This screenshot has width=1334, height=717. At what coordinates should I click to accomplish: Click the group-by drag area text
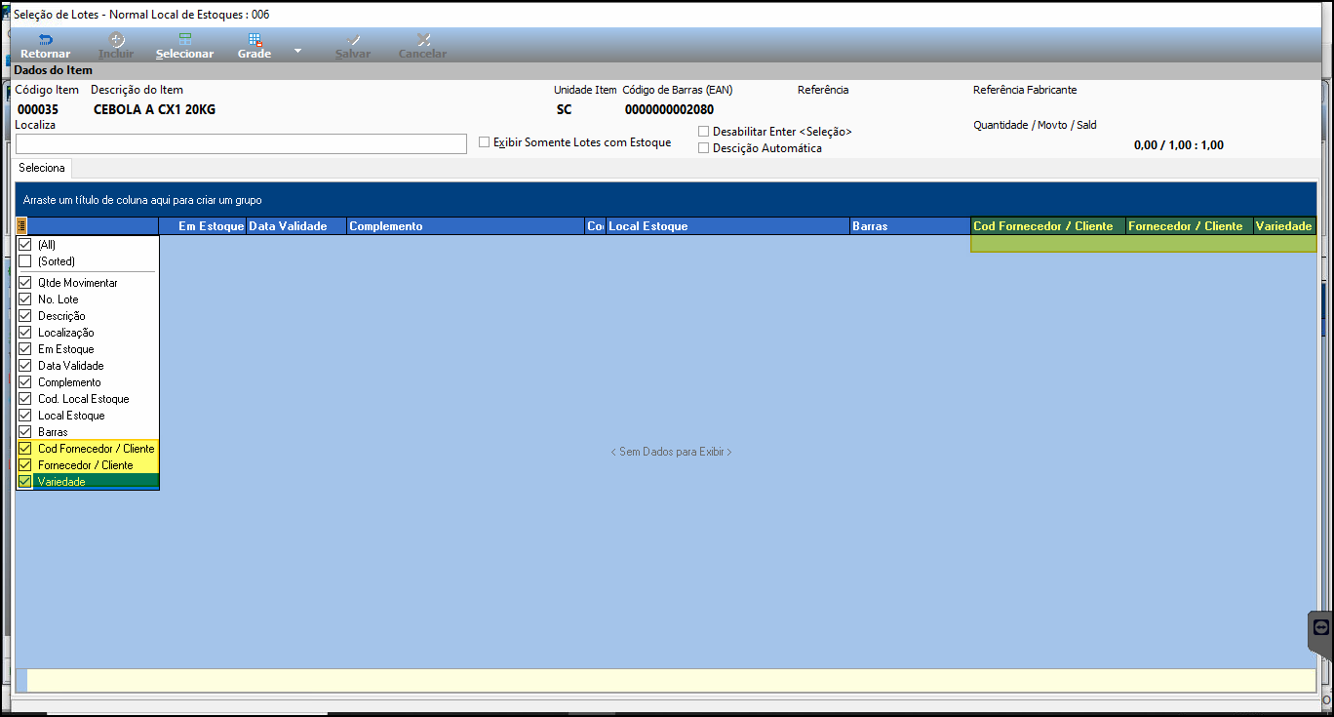click(x=142, y=200)
